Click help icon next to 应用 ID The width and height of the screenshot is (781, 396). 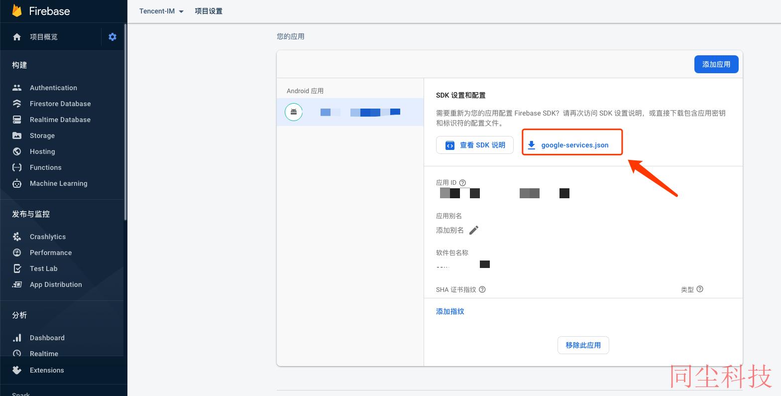click(462, 183)
